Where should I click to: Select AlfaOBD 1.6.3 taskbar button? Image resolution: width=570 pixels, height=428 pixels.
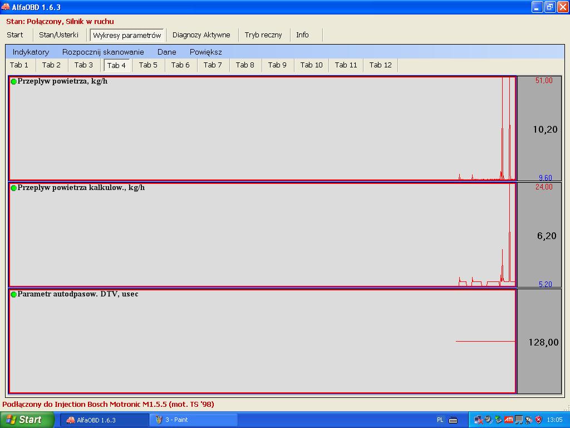coord(104,420)
